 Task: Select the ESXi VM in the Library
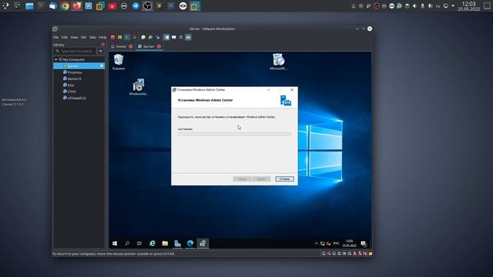pyautogui.click(x=71, y=85)
